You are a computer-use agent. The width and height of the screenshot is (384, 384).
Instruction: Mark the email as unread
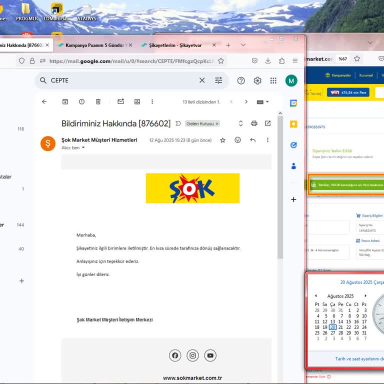120,101
